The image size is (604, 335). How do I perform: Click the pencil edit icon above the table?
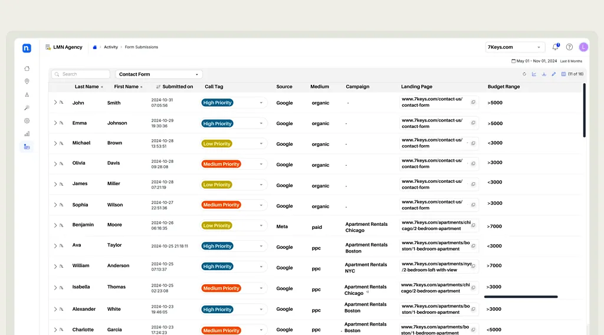pos(553,74)
